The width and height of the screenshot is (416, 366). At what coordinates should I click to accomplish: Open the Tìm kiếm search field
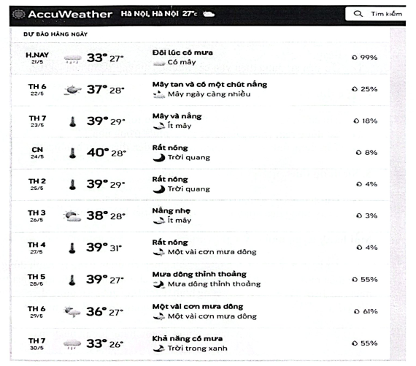(x=375, y=14)
